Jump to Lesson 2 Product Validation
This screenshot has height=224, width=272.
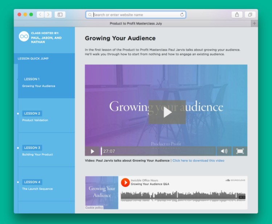pos(46,116)
